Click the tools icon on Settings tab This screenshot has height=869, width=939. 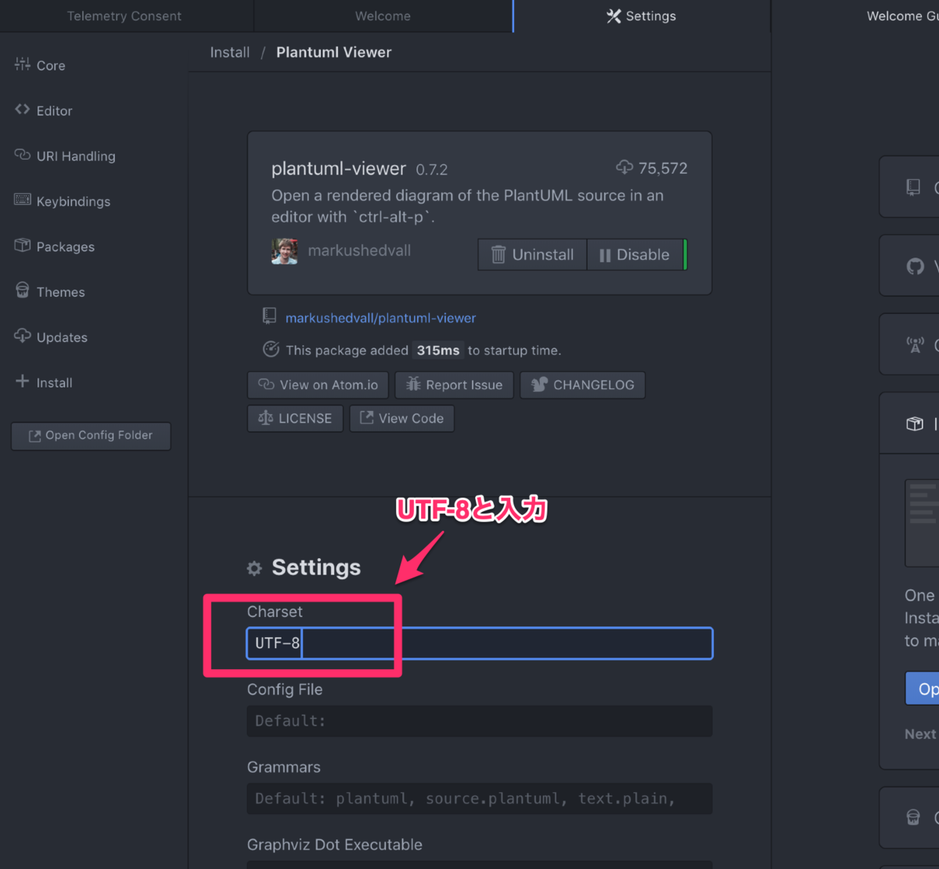614,16
